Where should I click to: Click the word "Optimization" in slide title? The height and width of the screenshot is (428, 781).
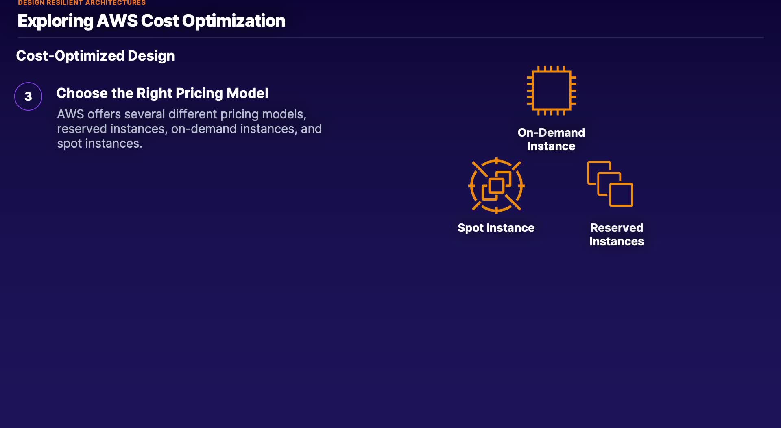(x=233, y=21)
